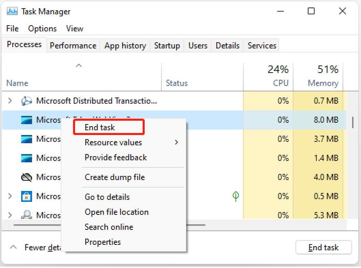Switch to the Performance tab
Viewport: 361px width, 268px height.
73,46
